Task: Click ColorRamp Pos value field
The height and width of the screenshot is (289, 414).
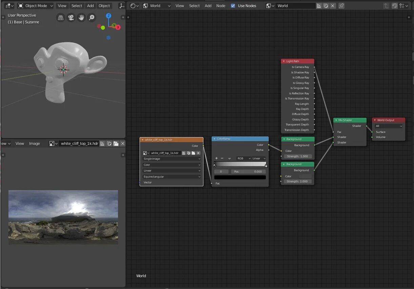Action: [248, 172]
